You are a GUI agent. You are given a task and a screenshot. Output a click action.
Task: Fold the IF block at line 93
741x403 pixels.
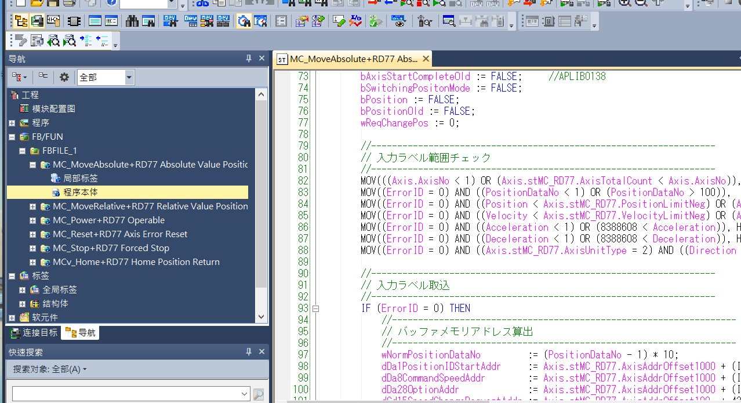(x=316, y=308)
